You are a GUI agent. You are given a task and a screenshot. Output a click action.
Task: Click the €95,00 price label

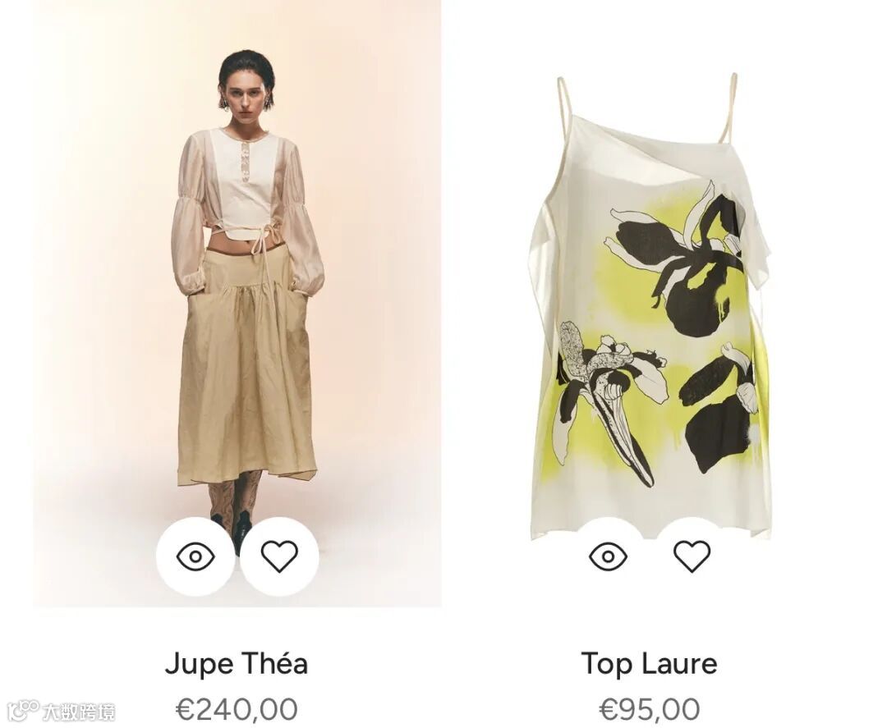(x=650, y=709)
